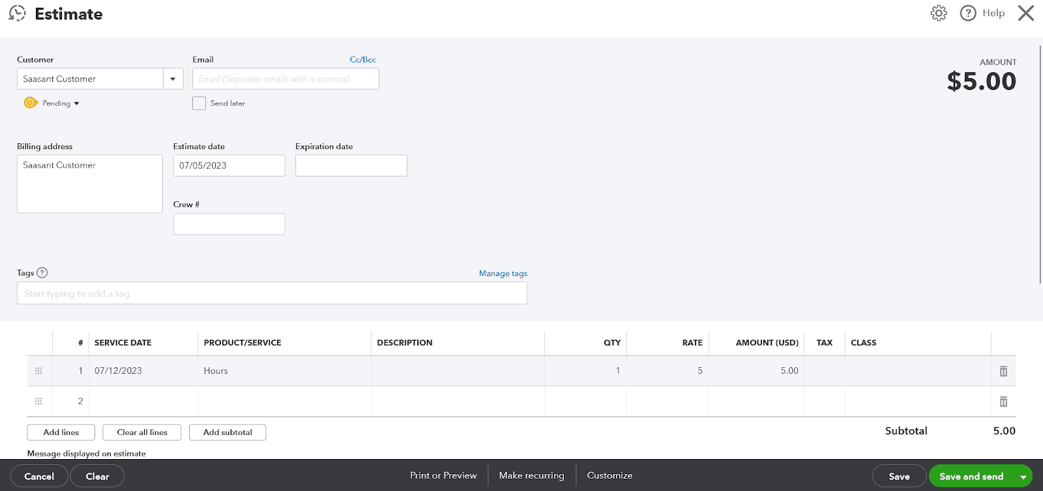Click the QTY cell showing 1
The height and width of the screenshot is (491, 1043).
pos(585,371)
